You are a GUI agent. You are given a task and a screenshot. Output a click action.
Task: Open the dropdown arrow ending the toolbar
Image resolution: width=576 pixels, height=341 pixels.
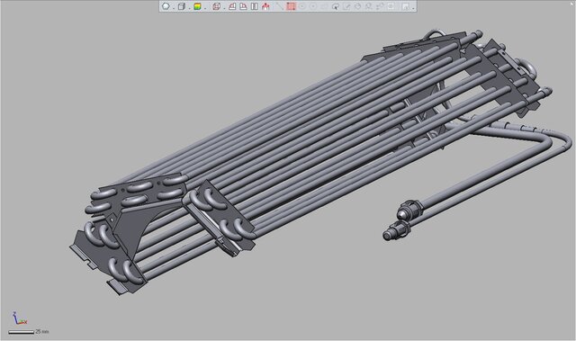click(413, 8)
